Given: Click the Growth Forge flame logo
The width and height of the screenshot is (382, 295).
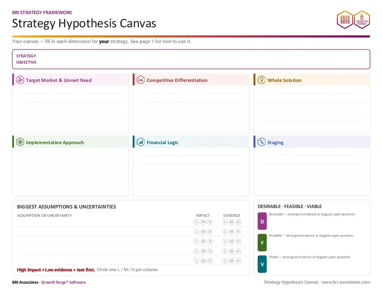Looking at the screenshot, I should (362, 20).
